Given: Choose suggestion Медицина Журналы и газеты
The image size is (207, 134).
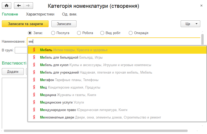Looking at the screenshot, I should tap(117, 95).
